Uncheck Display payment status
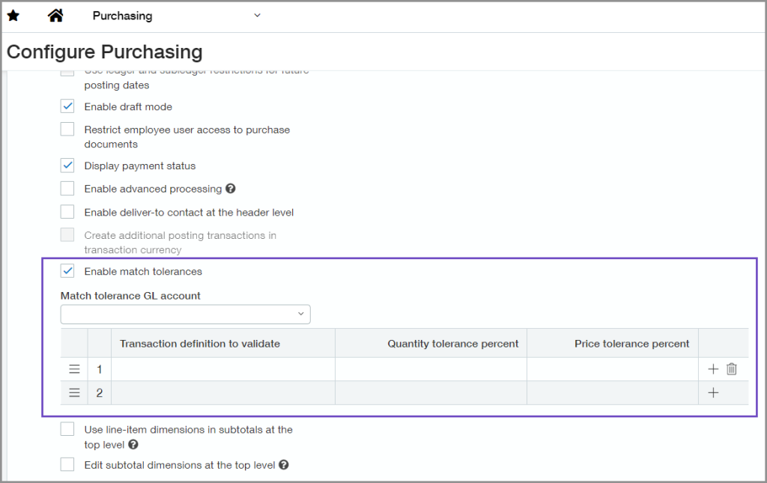The width and height of the screenshot is (767, 483). coord(67,165)
